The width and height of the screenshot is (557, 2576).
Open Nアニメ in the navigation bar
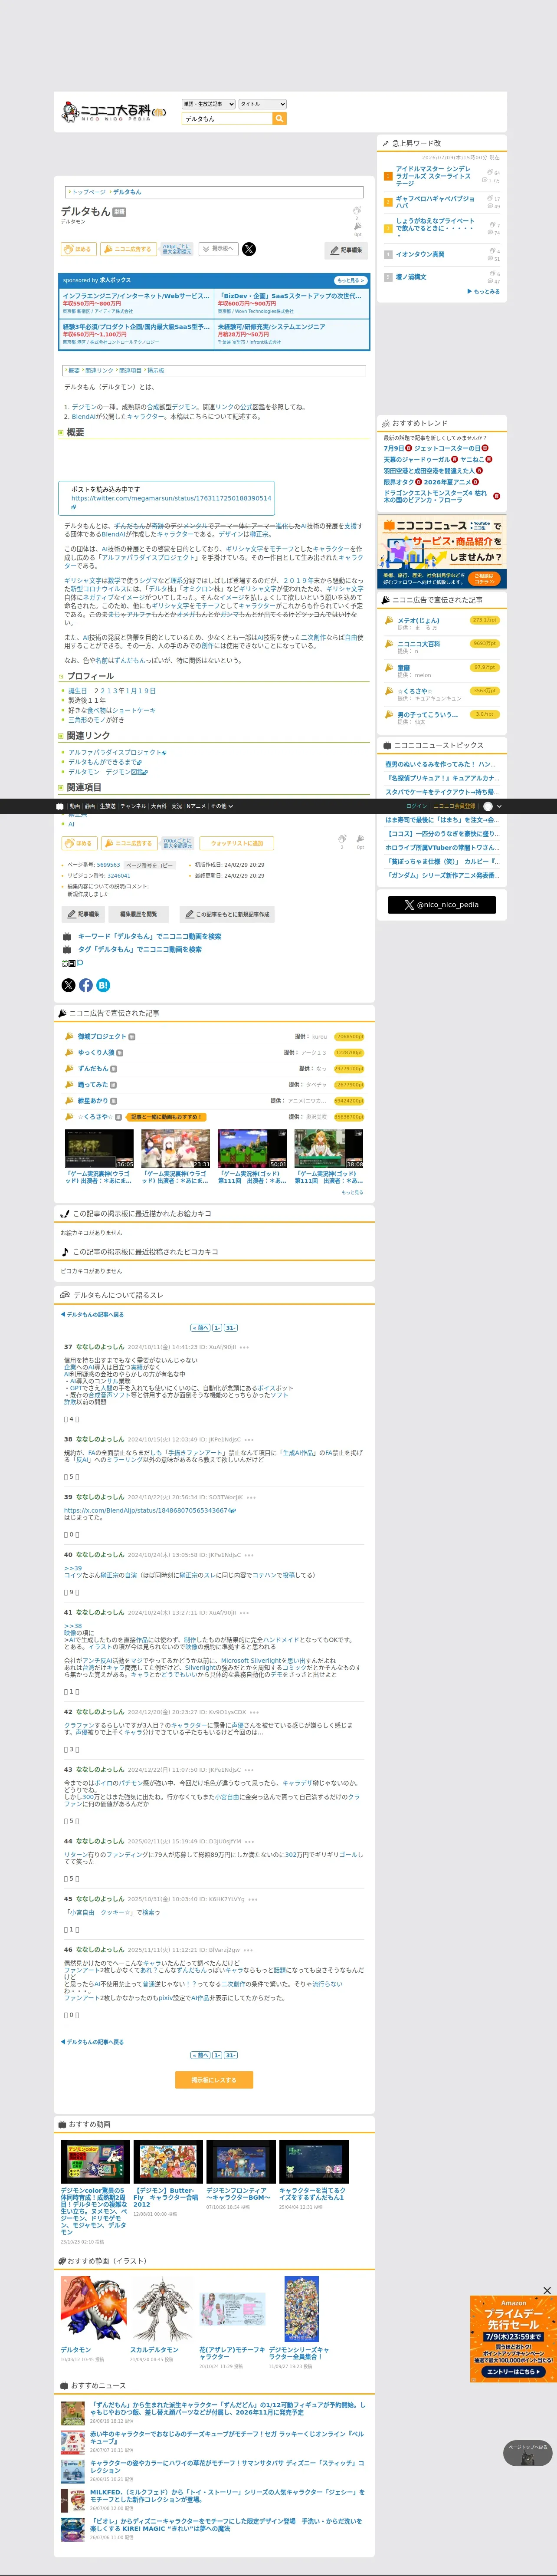[196, 806]
